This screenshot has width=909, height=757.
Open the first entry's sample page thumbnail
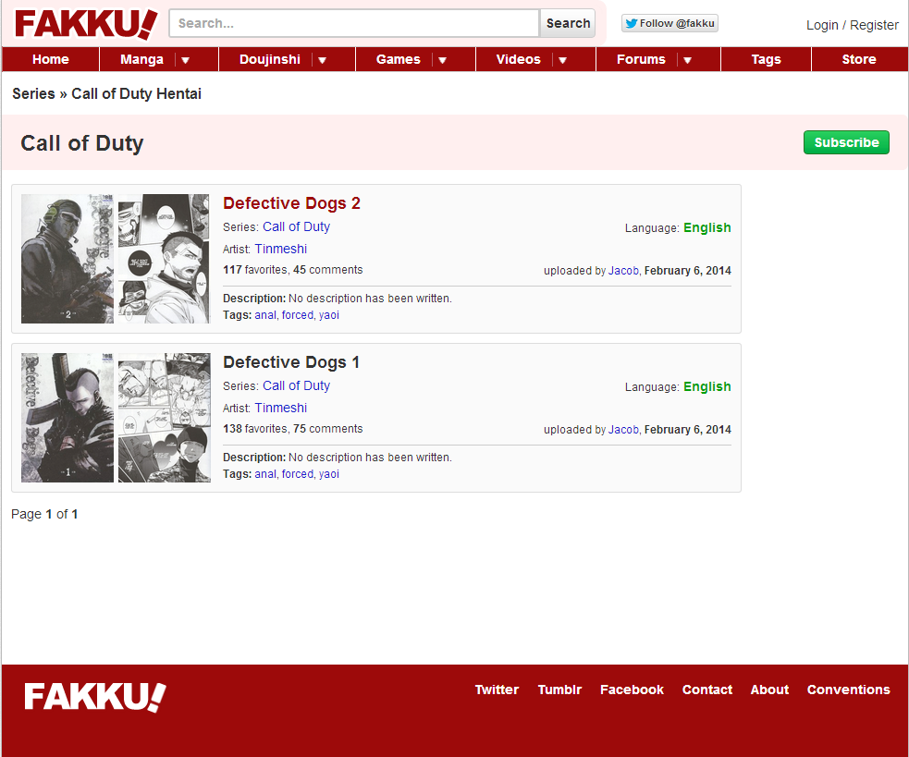(x=164, y=259)
